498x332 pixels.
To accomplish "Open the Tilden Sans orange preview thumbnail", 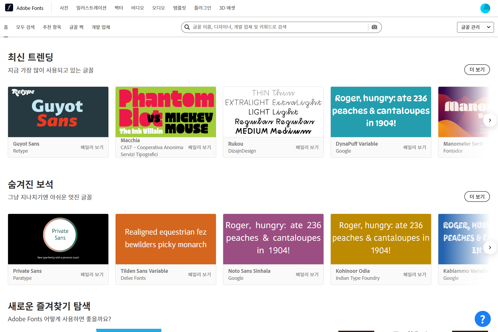I will 166,239.
